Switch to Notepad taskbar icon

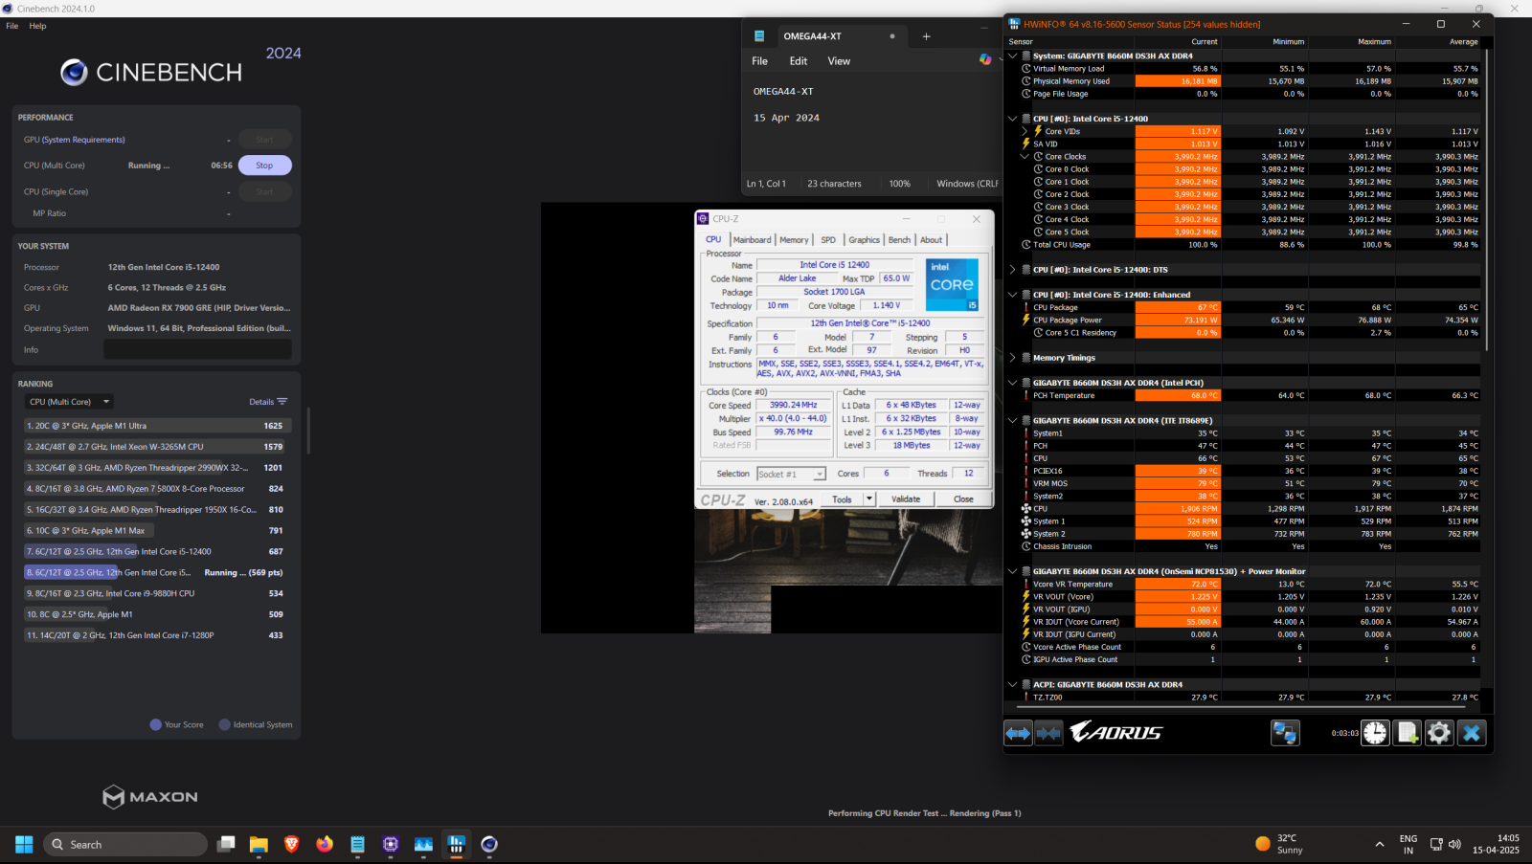point(357,844)
